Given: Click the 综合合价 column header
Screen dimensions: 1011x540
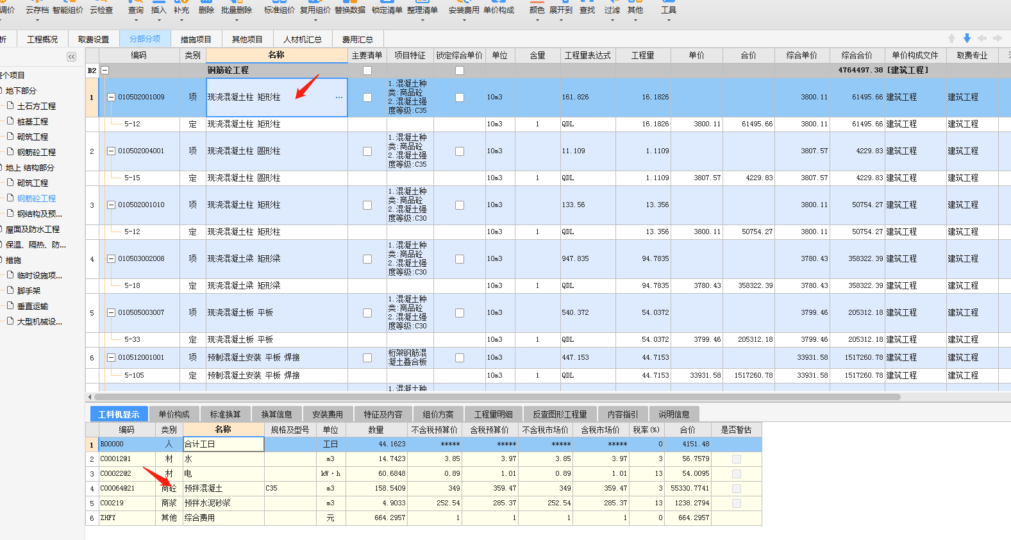Looking at the screenshot, I should click(856, 55).
